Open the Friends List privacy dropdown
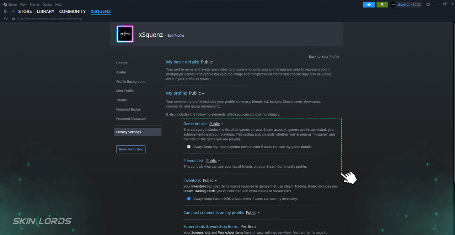This screenshot has width=455, height=235. point(213,161)
